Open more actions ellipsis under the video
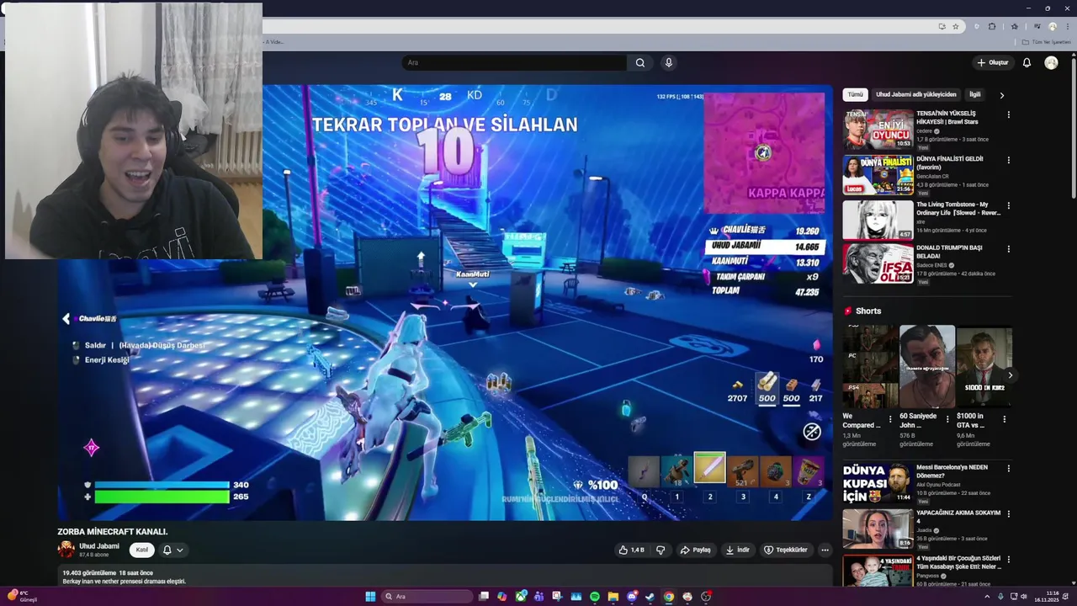This screenshot has height=606, width=1077. point(825,550)
